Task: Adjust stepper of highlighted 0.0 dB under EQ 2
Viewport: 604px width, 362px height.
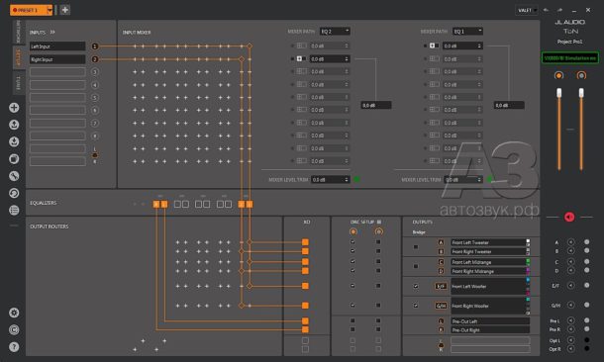Action: (x=347, y=59)
